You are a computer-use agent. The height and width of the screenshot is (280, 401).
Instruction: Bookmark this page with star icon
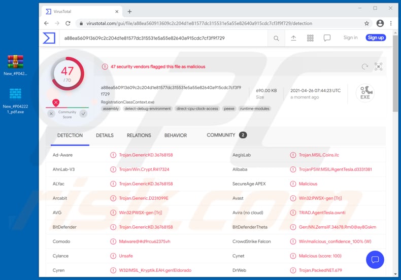point(366,23)
